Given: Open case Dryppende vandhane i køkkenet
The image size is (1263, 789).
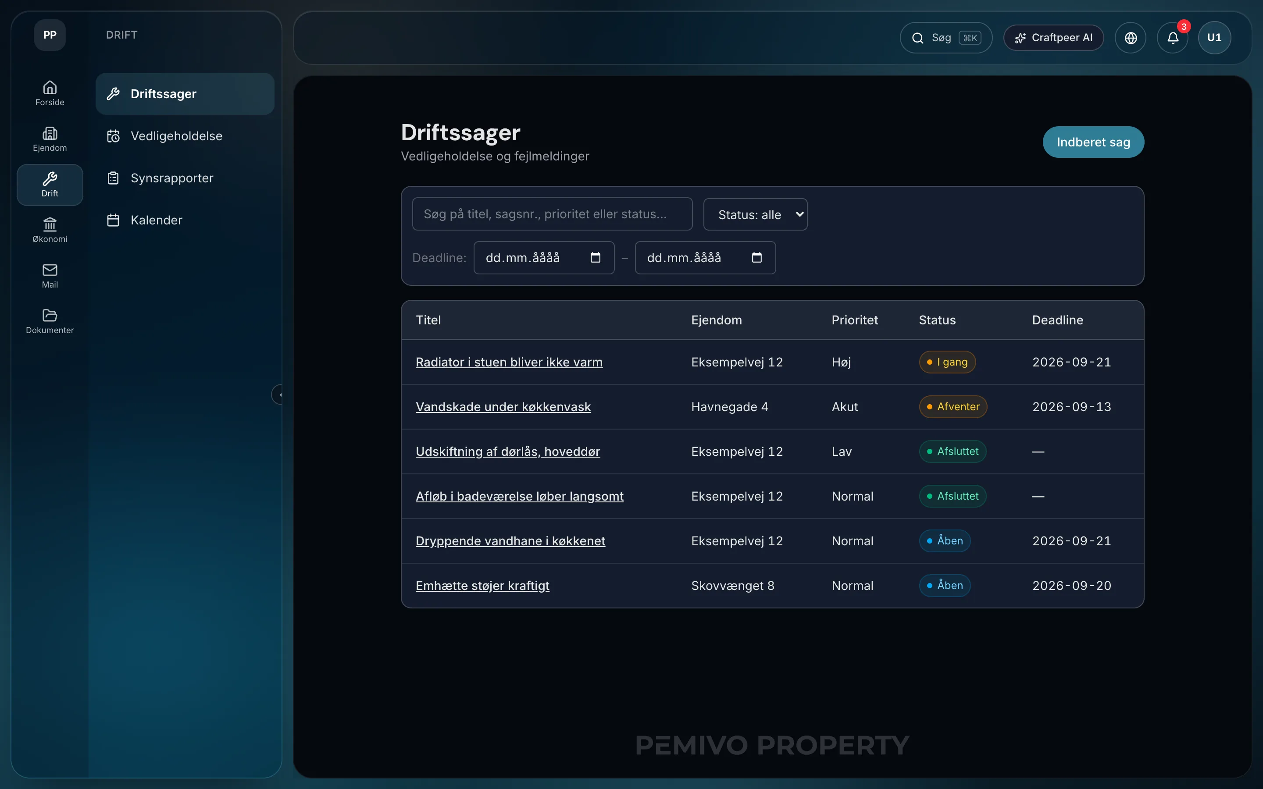Looking at the screenshot, I should (510, 541).
